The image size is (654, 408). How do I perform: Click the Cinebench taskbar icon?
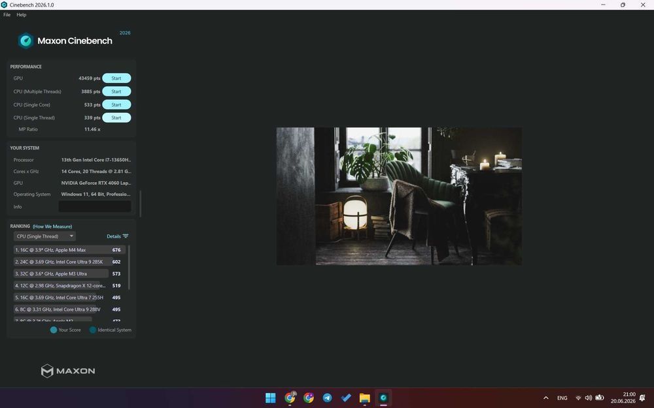(383, 398)
